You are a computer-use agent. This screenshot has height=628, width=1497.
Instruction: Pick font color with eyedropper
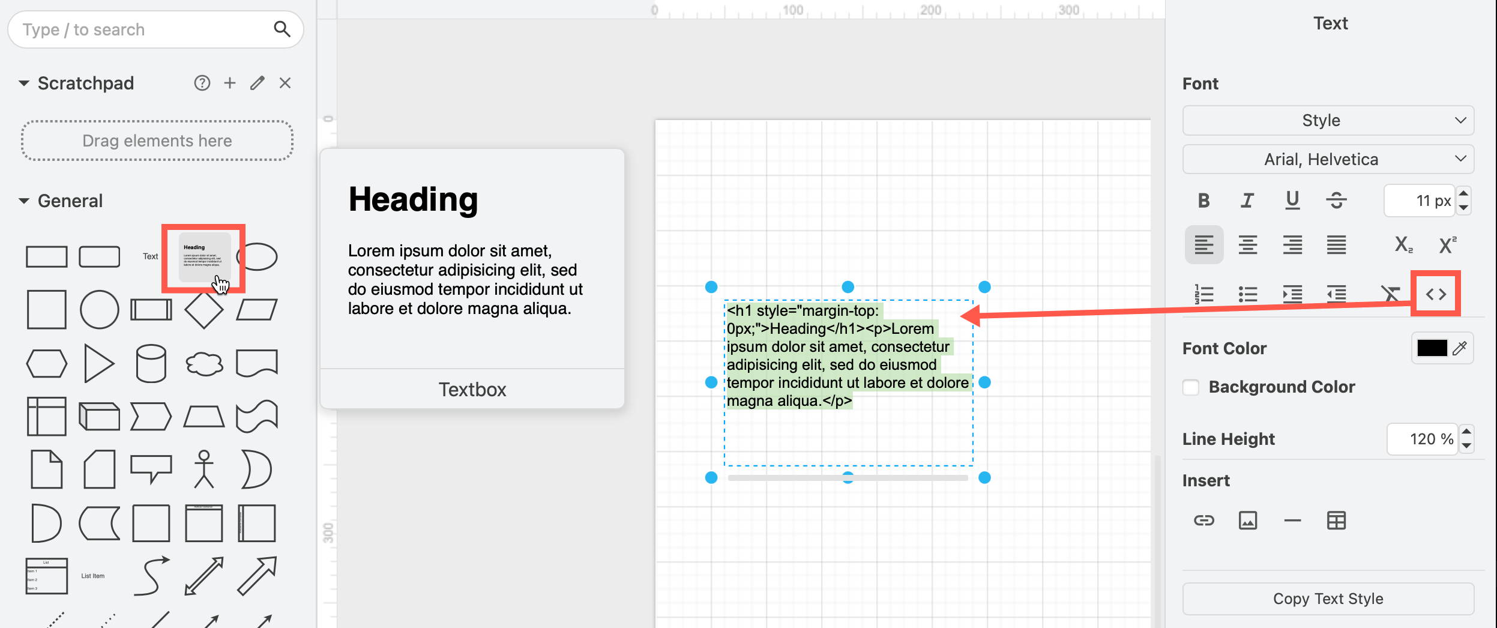pos(1460,348)
